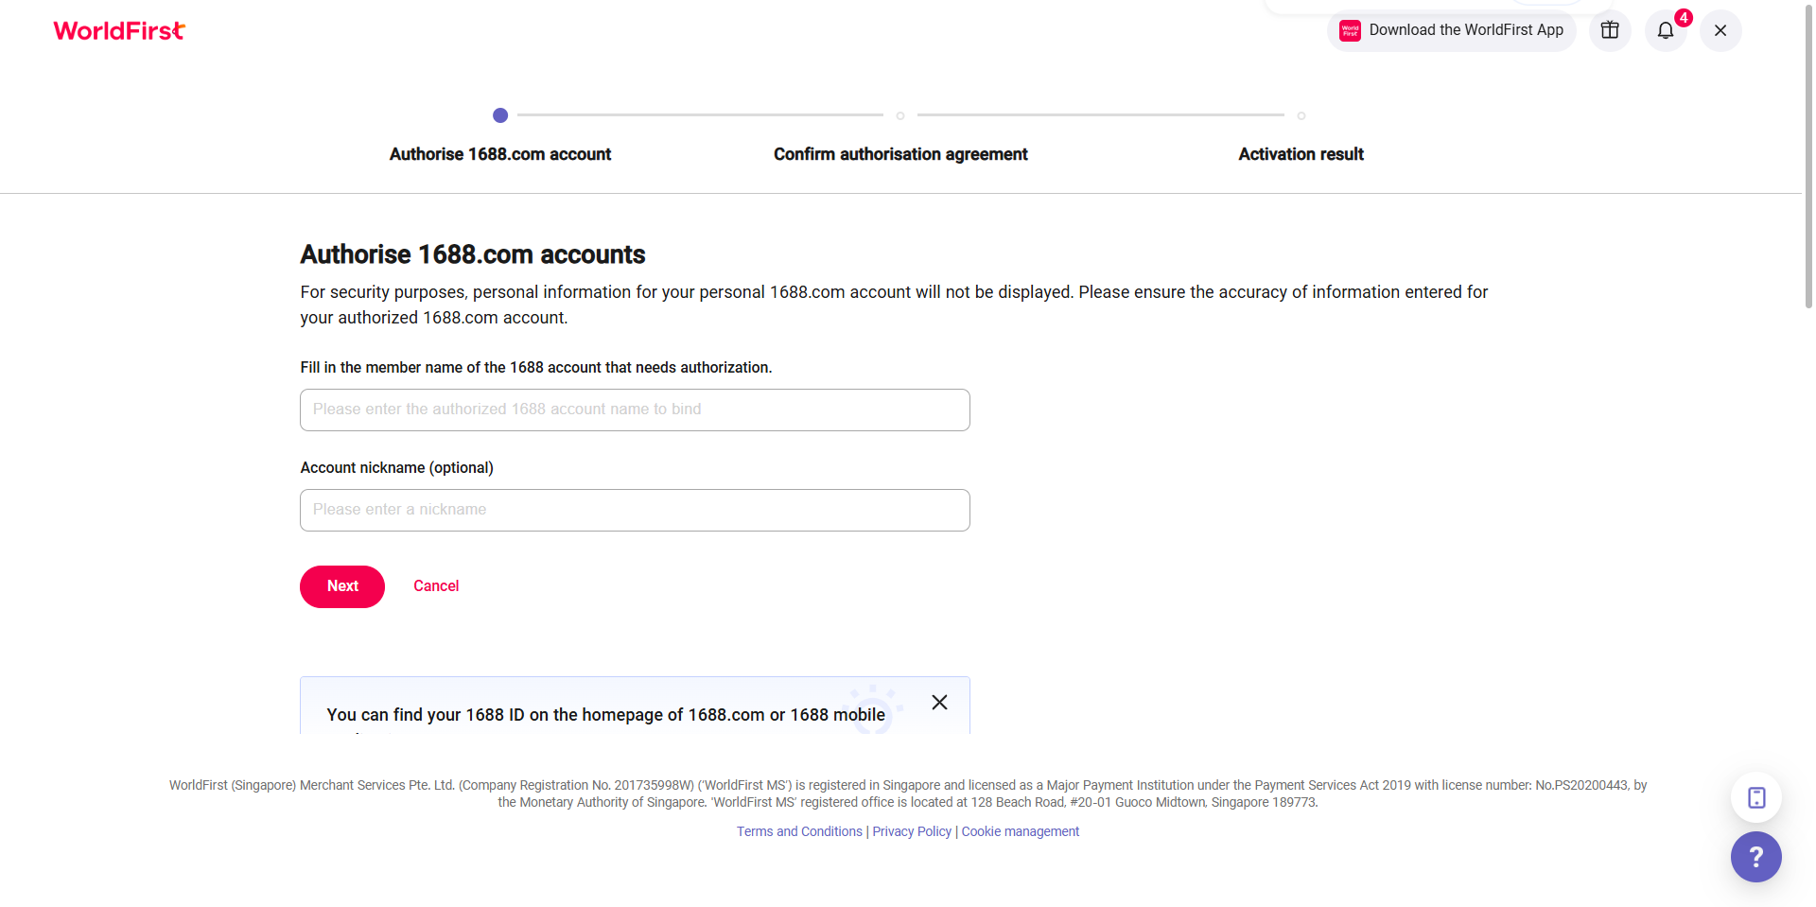Close the authorisation page with X

click(1720, 30)
